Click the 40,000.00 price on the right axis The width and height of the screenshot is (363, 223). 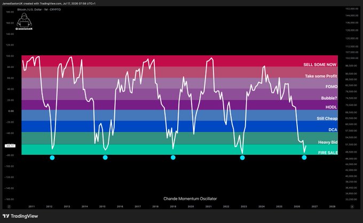352,176
